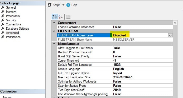Screen dimensions: 183x98
Task: Click the wrench icon beside Database Settings
Action: coord(3,29)
